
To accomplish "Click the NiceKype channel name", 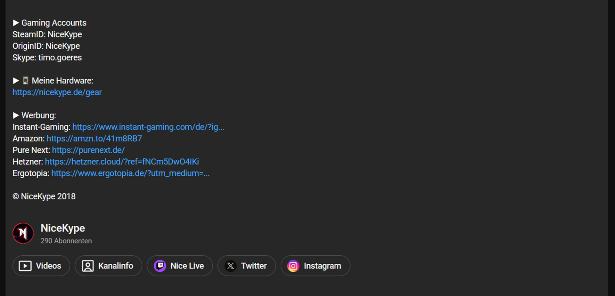I will [x=63, y=228].
